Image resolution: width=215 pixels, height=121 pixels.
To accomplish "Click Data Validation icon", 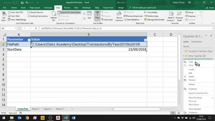I will click(125, 20).
